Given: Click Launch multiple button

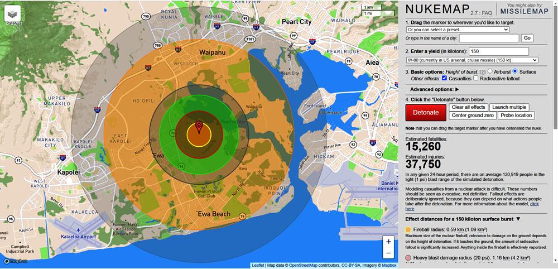Looking at the screenshot, I should tap(509, 107).
